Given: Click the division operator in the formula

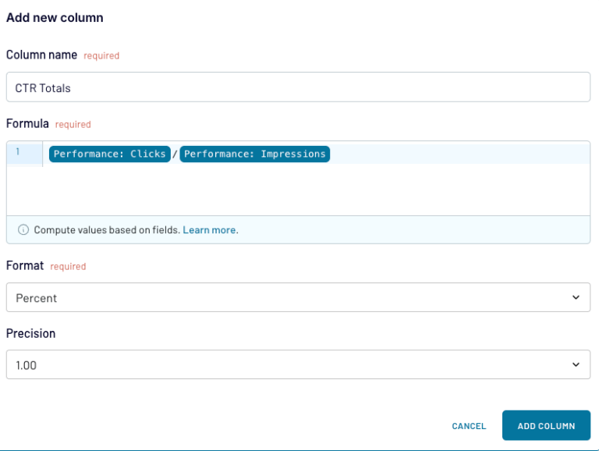Looking at the screenshot, I should pyautogui.click(x=175, y=154).
